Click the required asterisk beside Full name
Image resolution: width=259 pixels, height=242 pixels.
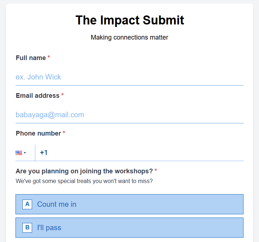coord(49,58)
